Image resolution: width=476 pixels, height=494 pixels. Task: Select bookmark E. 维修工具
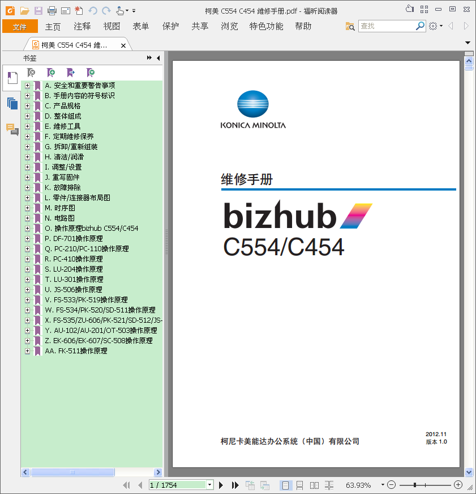pyautogui.click(x=63, y=126)
